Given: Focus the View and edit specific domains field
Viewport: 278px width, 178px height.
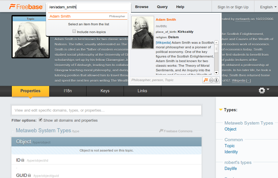Looking at the screenshot, I should [106, 110].
